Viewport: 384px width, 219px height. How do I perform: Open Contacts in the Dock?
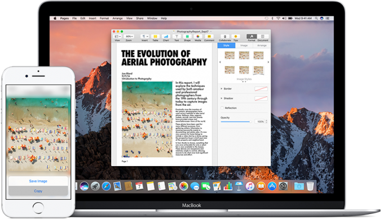point(129,186)
